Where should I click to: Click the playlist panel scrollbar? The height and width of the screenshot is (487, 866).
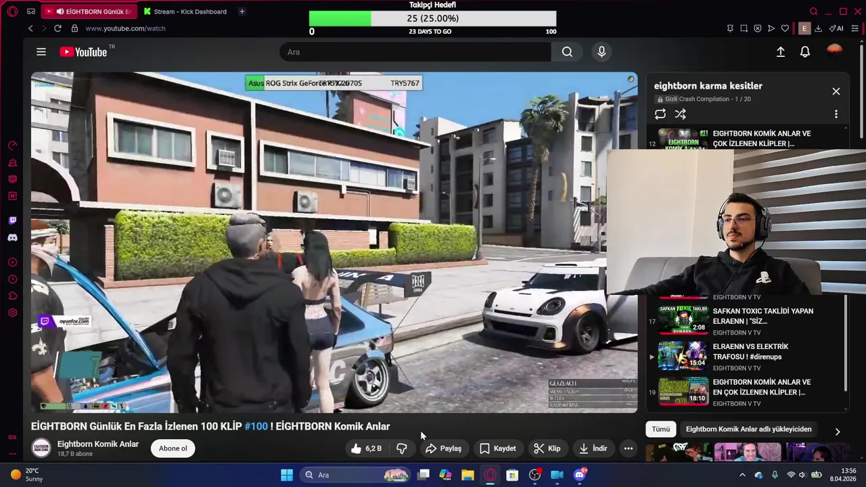pos(844,343)
